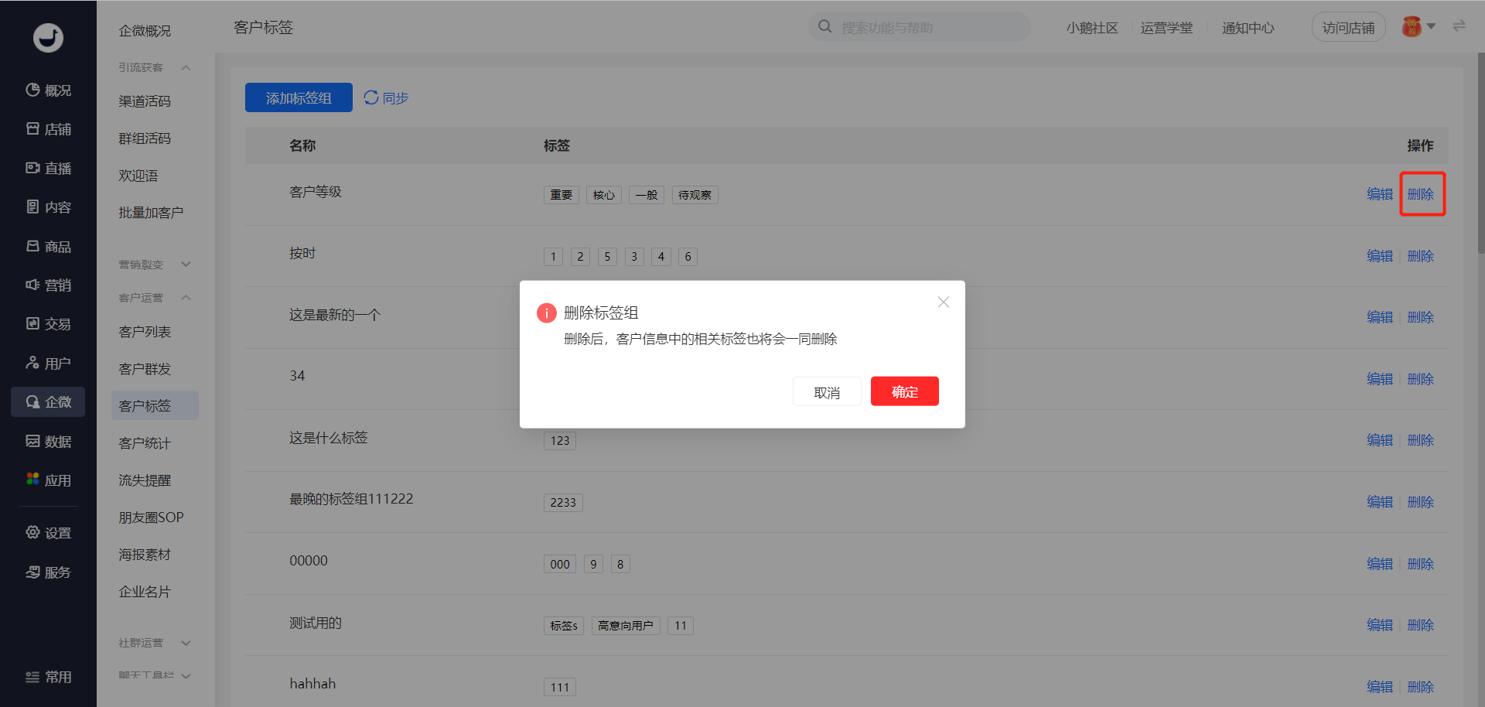Delete the 按时 tag group
Viewport: 1485px width, 707px height.
click(1421, 256)
